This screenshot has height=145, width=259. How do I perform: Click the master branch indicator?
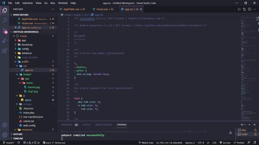click(8, 143)
